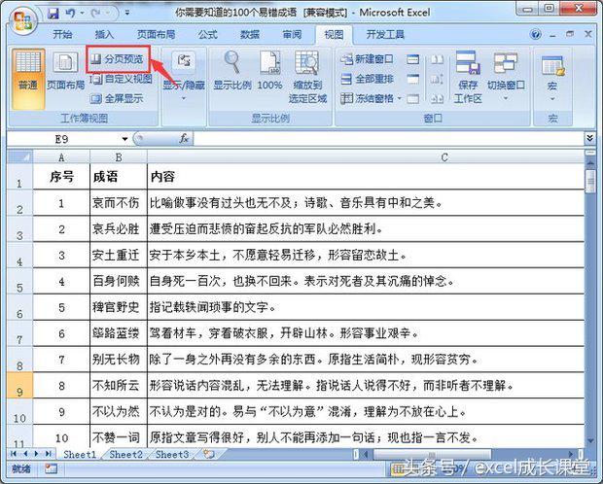Open the 宏 macros dropdown
The image size is (603, 484).
pos(552,79)
